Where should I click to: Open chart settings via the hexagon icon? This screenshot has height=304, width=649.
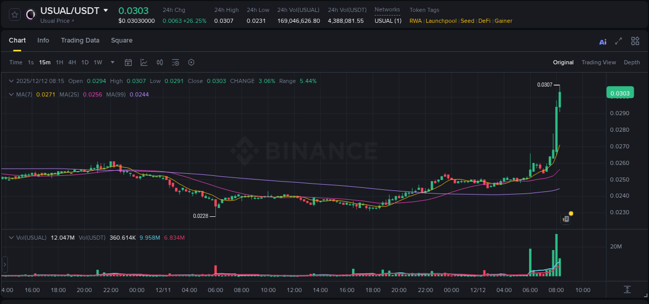tap(191, 62)
